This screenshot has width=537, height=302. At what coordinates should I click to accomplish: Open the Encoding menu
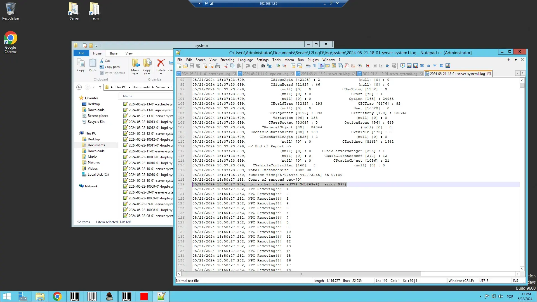click(x=227, y=60)
